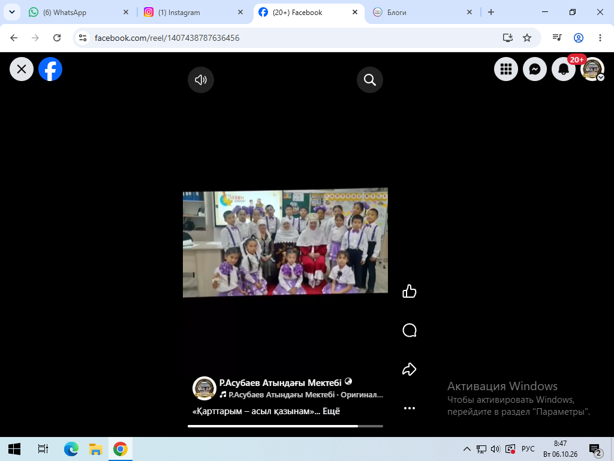Image resolution: width=614 pixels, height=461 pixels.
Task: Open more options for the reel
Action: (x=409, y=408)
